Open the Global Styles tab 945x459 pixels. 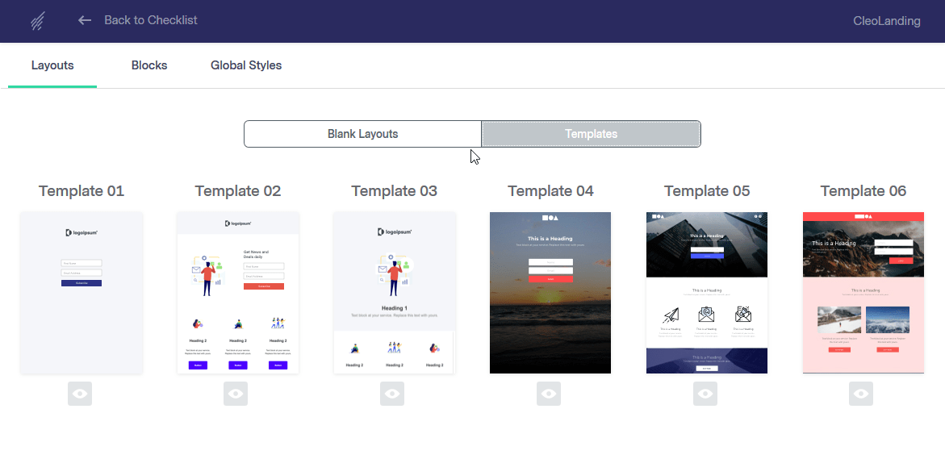tap(246, 65)
